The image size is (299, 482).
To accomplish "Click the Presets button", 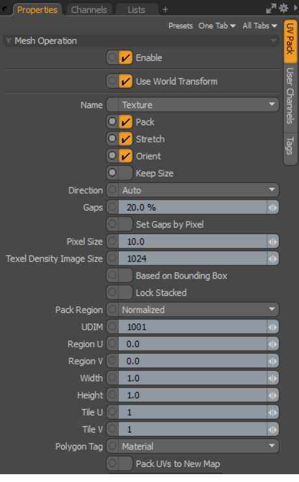I will point(181,26).
